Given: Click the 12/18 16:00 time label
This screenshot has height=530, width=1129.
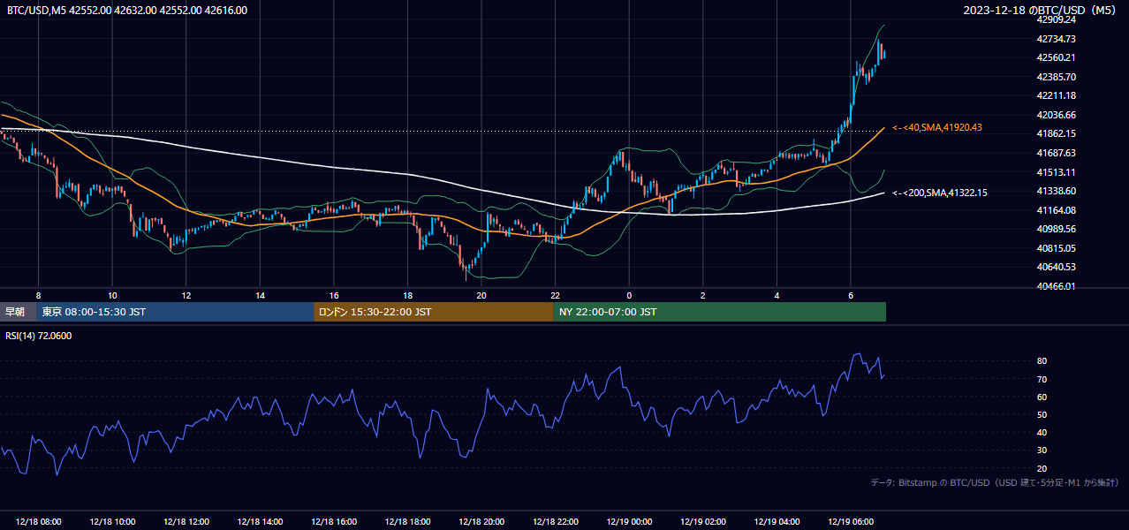Looking at the screenshot, I should coord(334,522).
